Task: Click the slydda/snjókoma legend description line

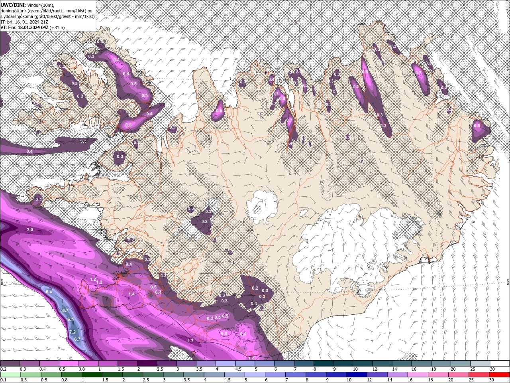Action: click(x=48, y=16)
